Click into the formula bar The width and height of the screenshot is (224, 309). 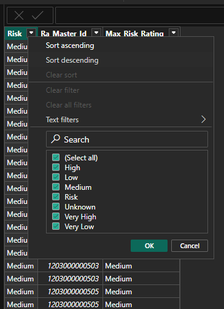tap(140, 15)
